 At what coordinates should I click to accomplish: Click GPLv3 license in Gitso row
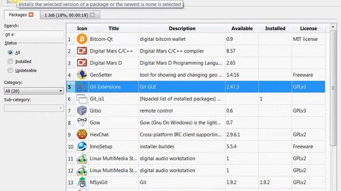[x=308, y=111]
